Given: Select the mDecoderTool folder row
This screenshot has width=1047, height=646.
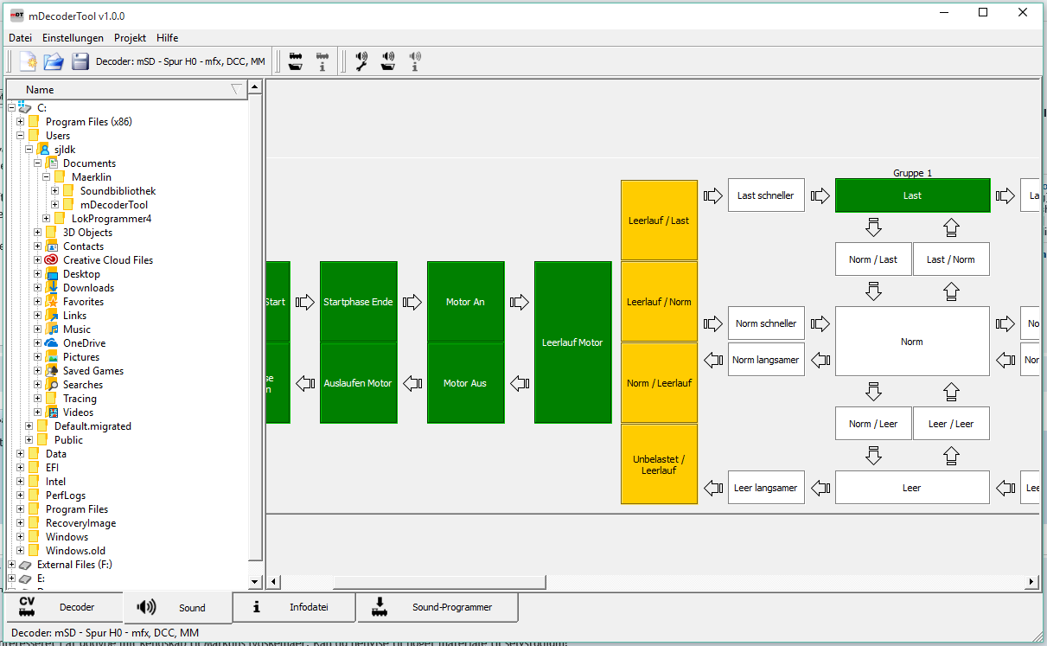Looking at the screenshot, I should [114, 205].
